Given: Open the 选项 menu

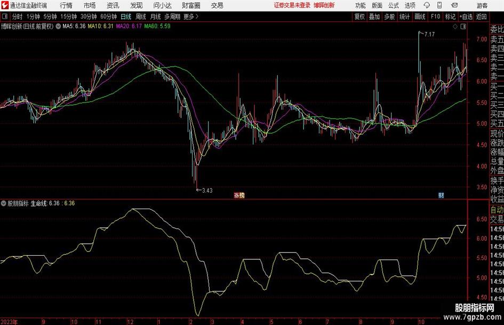Looking at the screenshot, I should point(410,5).
